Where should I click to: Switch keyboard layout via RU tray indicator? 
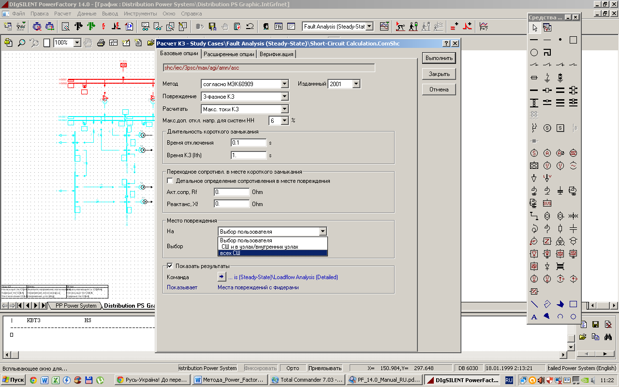(x=509, y=381)
